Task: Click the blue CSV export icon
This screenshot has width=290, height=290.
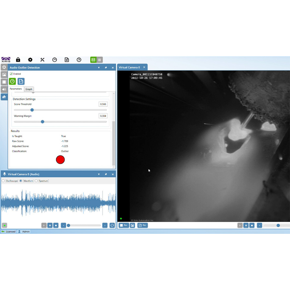Action: click(x=21, y=81)
